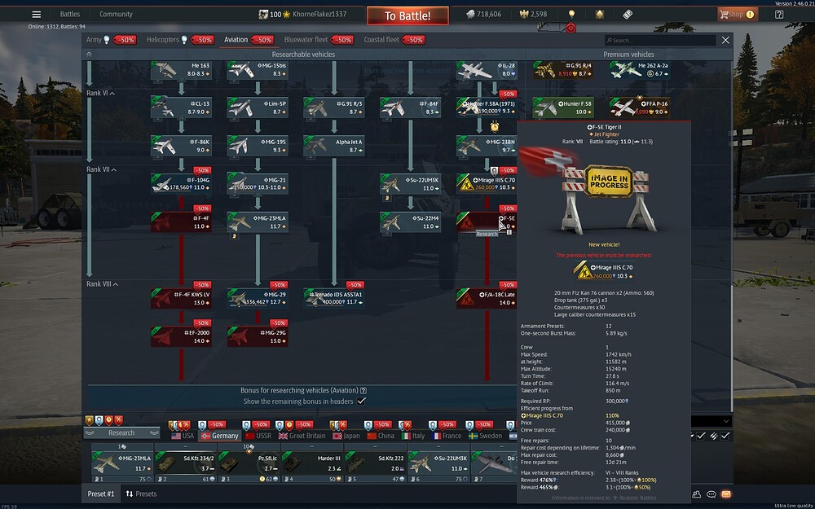Select the Tornado IDS ASSTA1 vehicle card

click(333, 299)
